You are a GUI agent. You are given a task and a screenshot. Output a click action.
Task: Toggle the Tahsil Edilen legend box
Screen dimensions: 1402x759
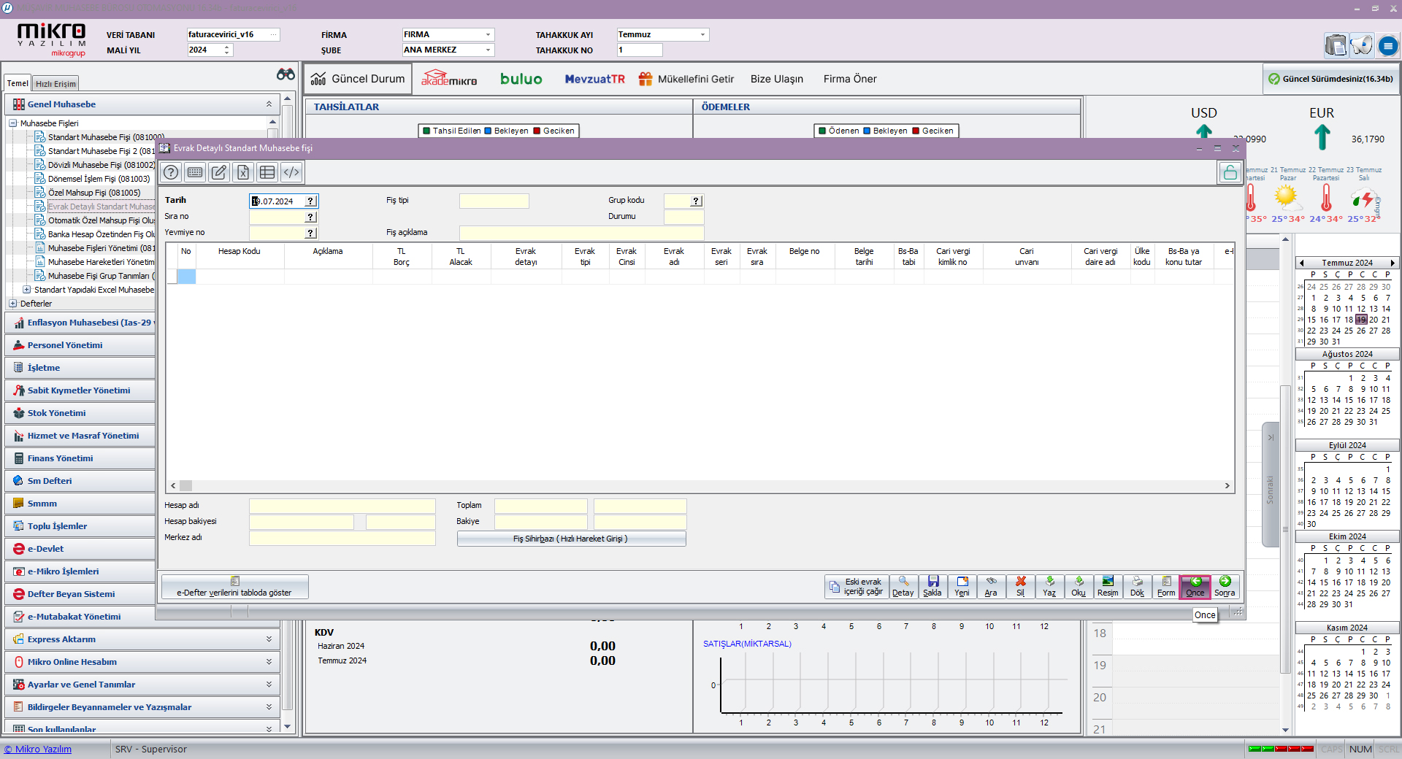[426, 131]
